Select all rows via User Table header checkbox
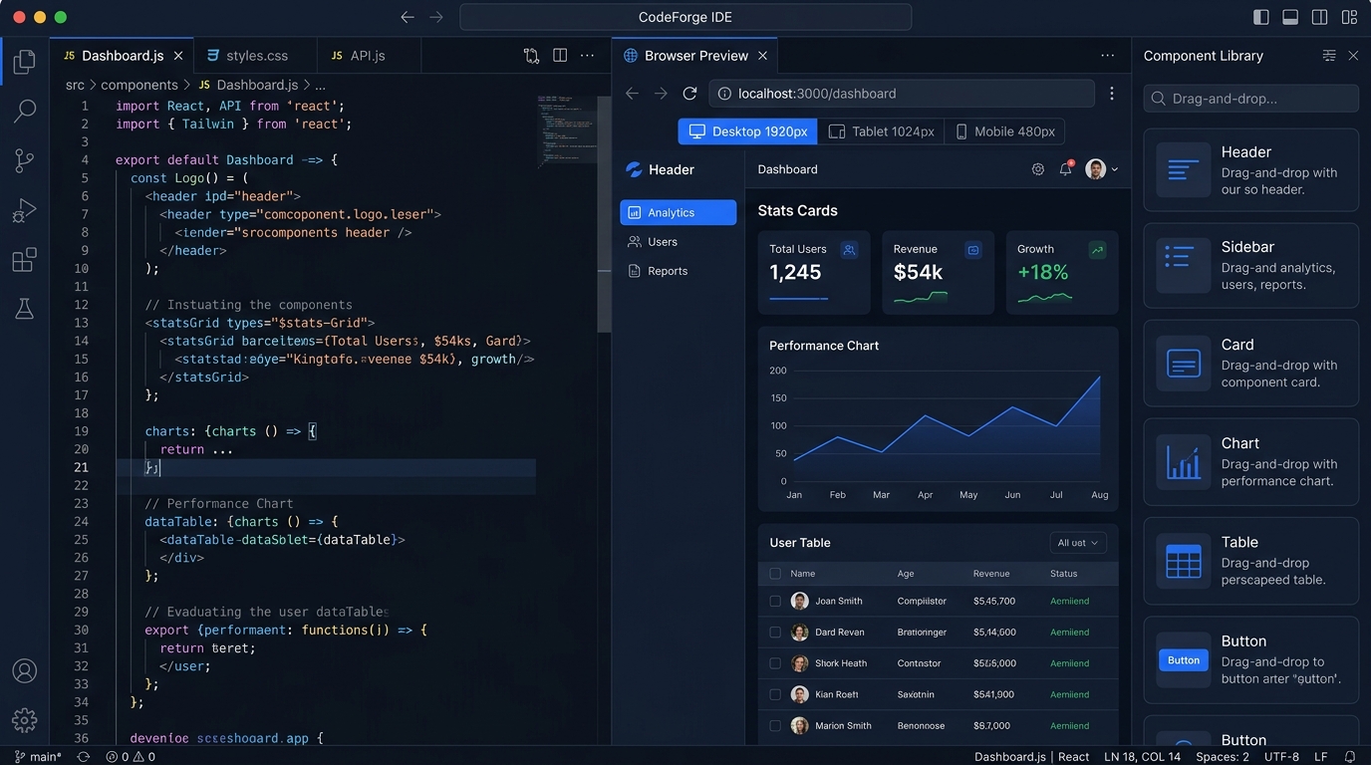Image resolution: width=1371 pixels, height=765 pixels. [775, 574]
